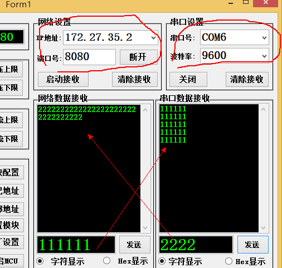Click the 启动接收 button
Screen dimensions: 282x268
(x=63, y=80)
